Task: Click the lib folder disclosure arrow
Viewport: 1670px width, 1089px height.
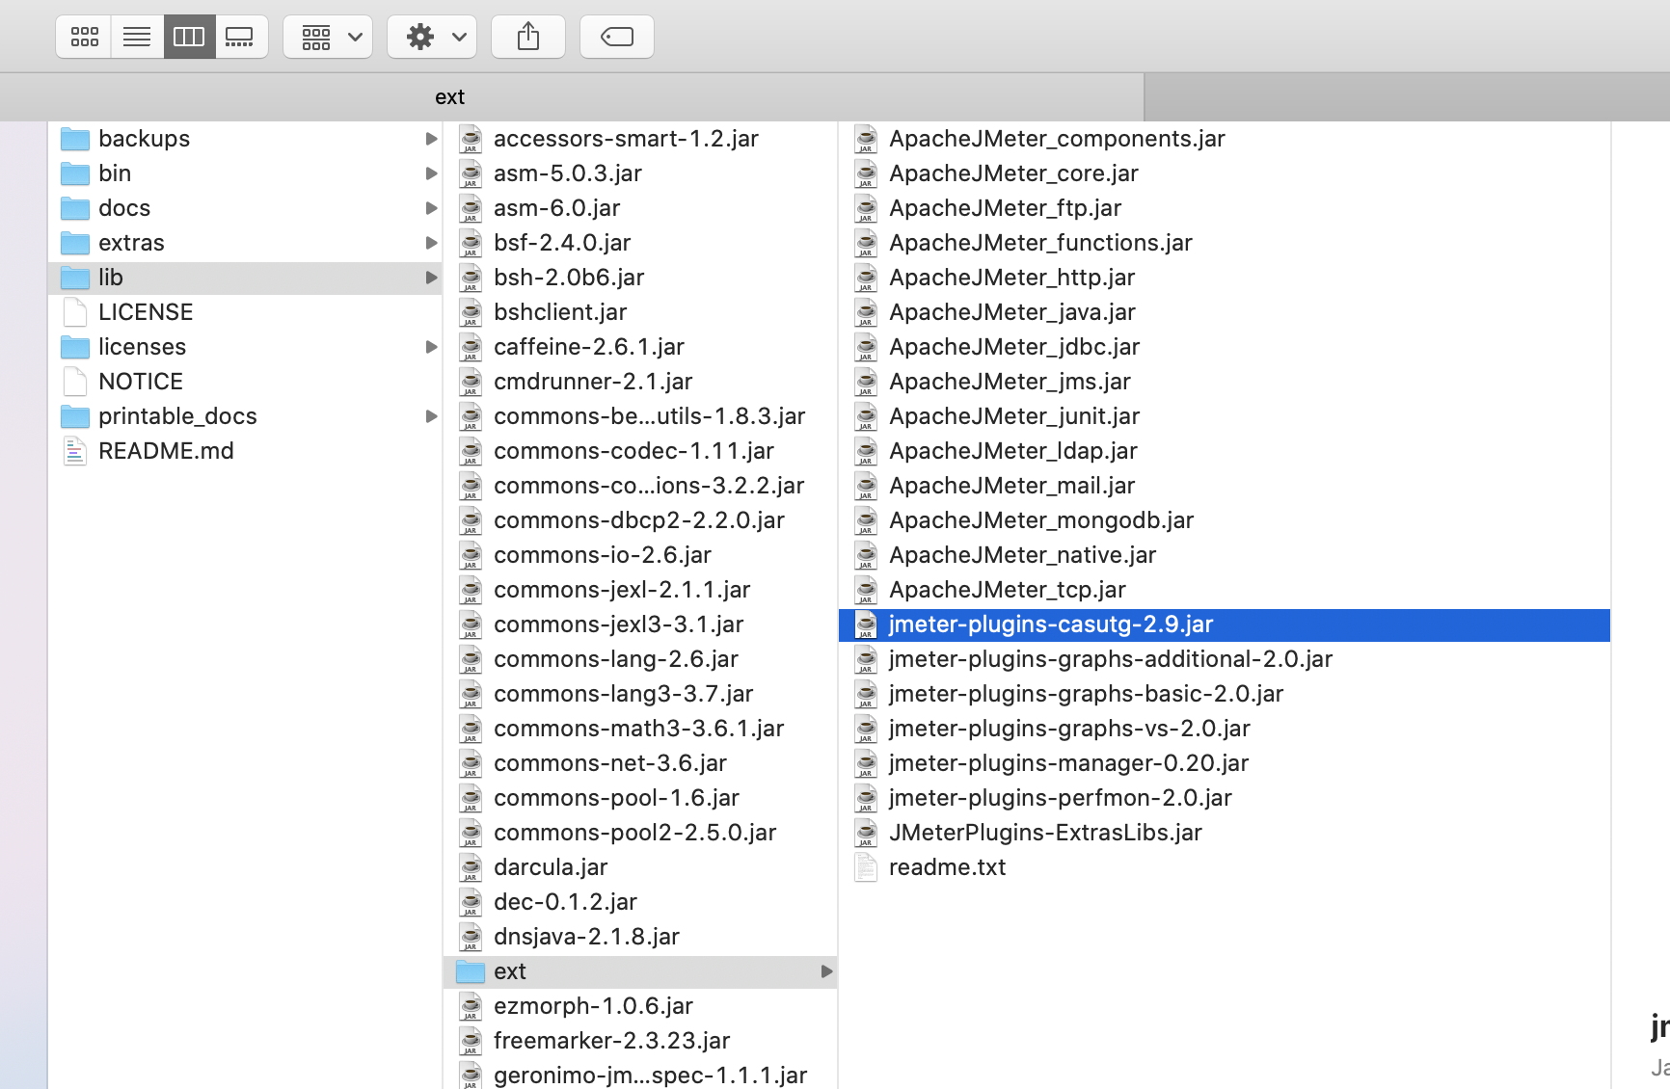Action: [x=431, y=278]
